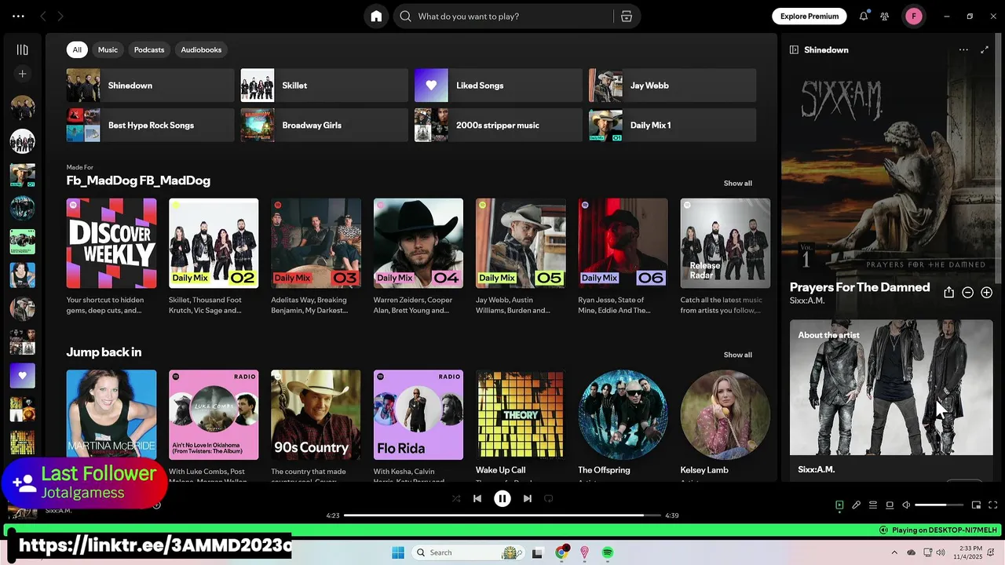The width and height of the screenshot is (1005, 565).
Task: Open the What's New notification bell
Action: (864, 16)
